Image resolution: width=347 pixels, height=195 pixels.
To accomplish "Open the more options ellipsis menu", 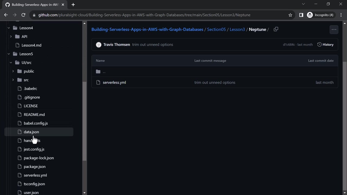I will click(334, 30).
